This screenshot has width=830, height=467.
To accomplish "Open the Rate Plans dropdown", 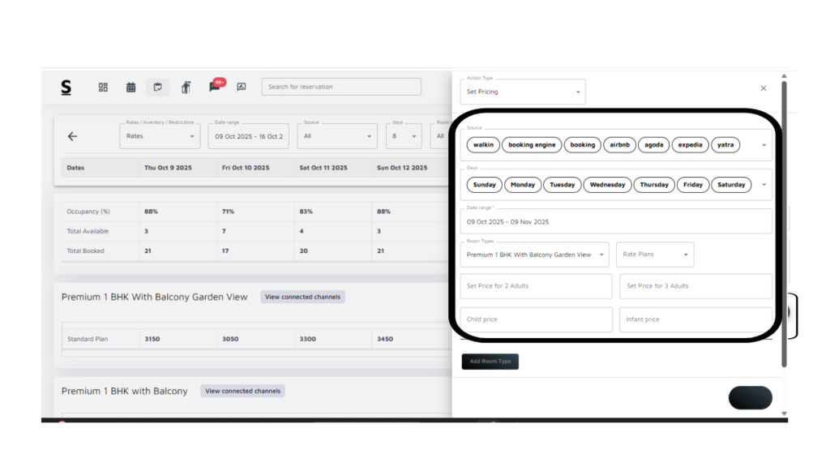I will tap(655, 255).
